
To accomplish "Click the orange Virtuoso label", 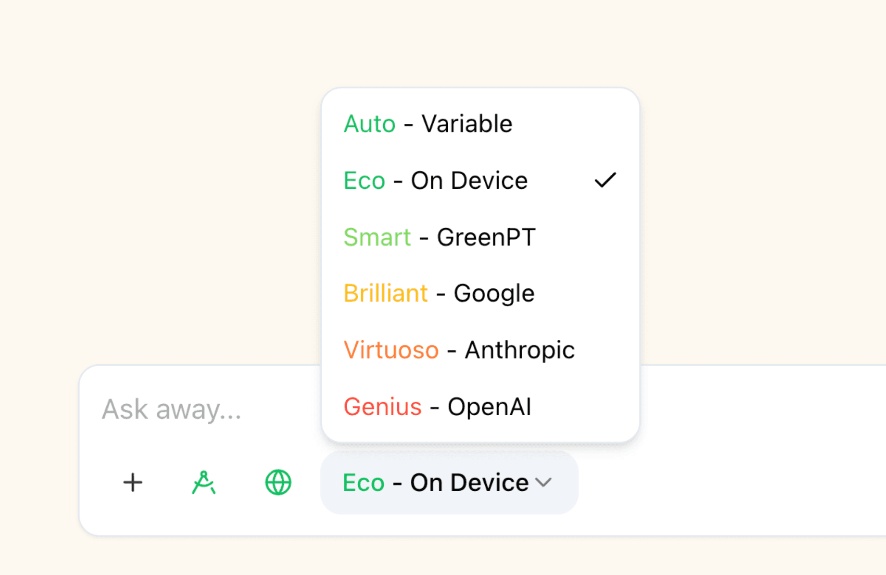I will [391, 350].
